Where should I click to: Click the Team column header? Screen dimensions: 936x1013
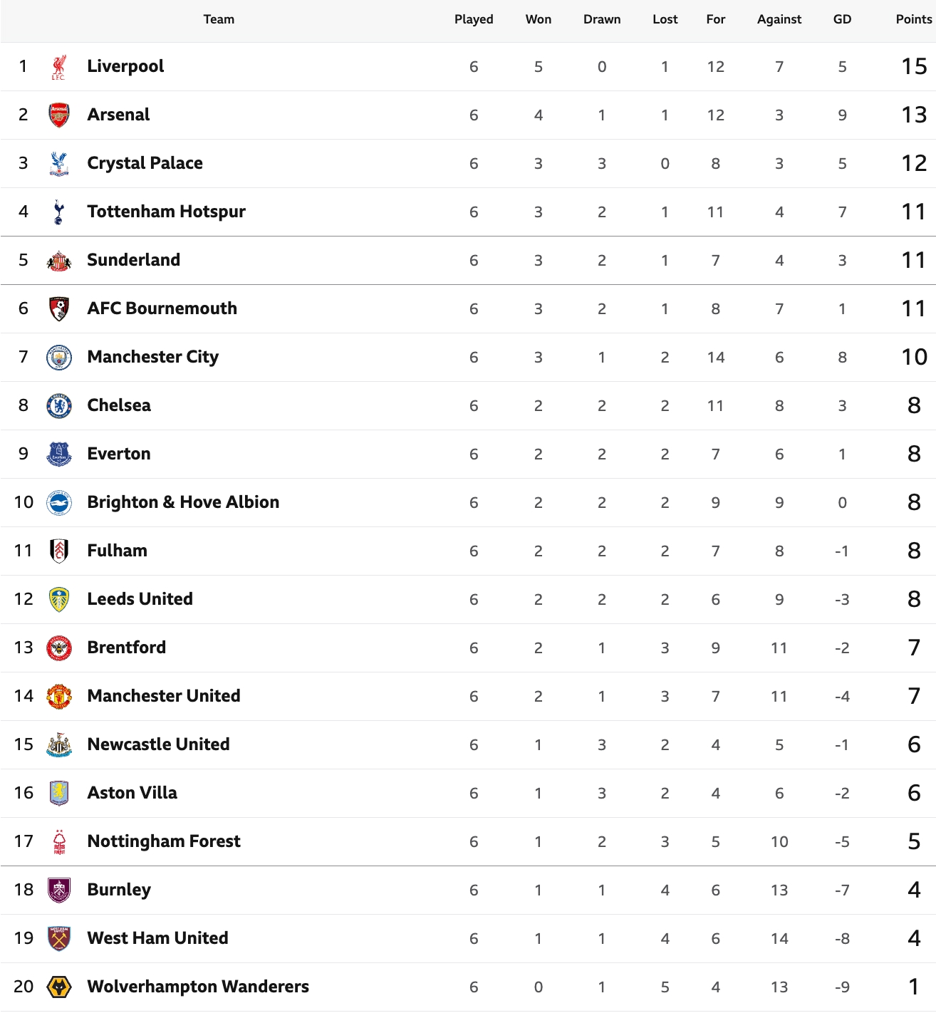219,20
